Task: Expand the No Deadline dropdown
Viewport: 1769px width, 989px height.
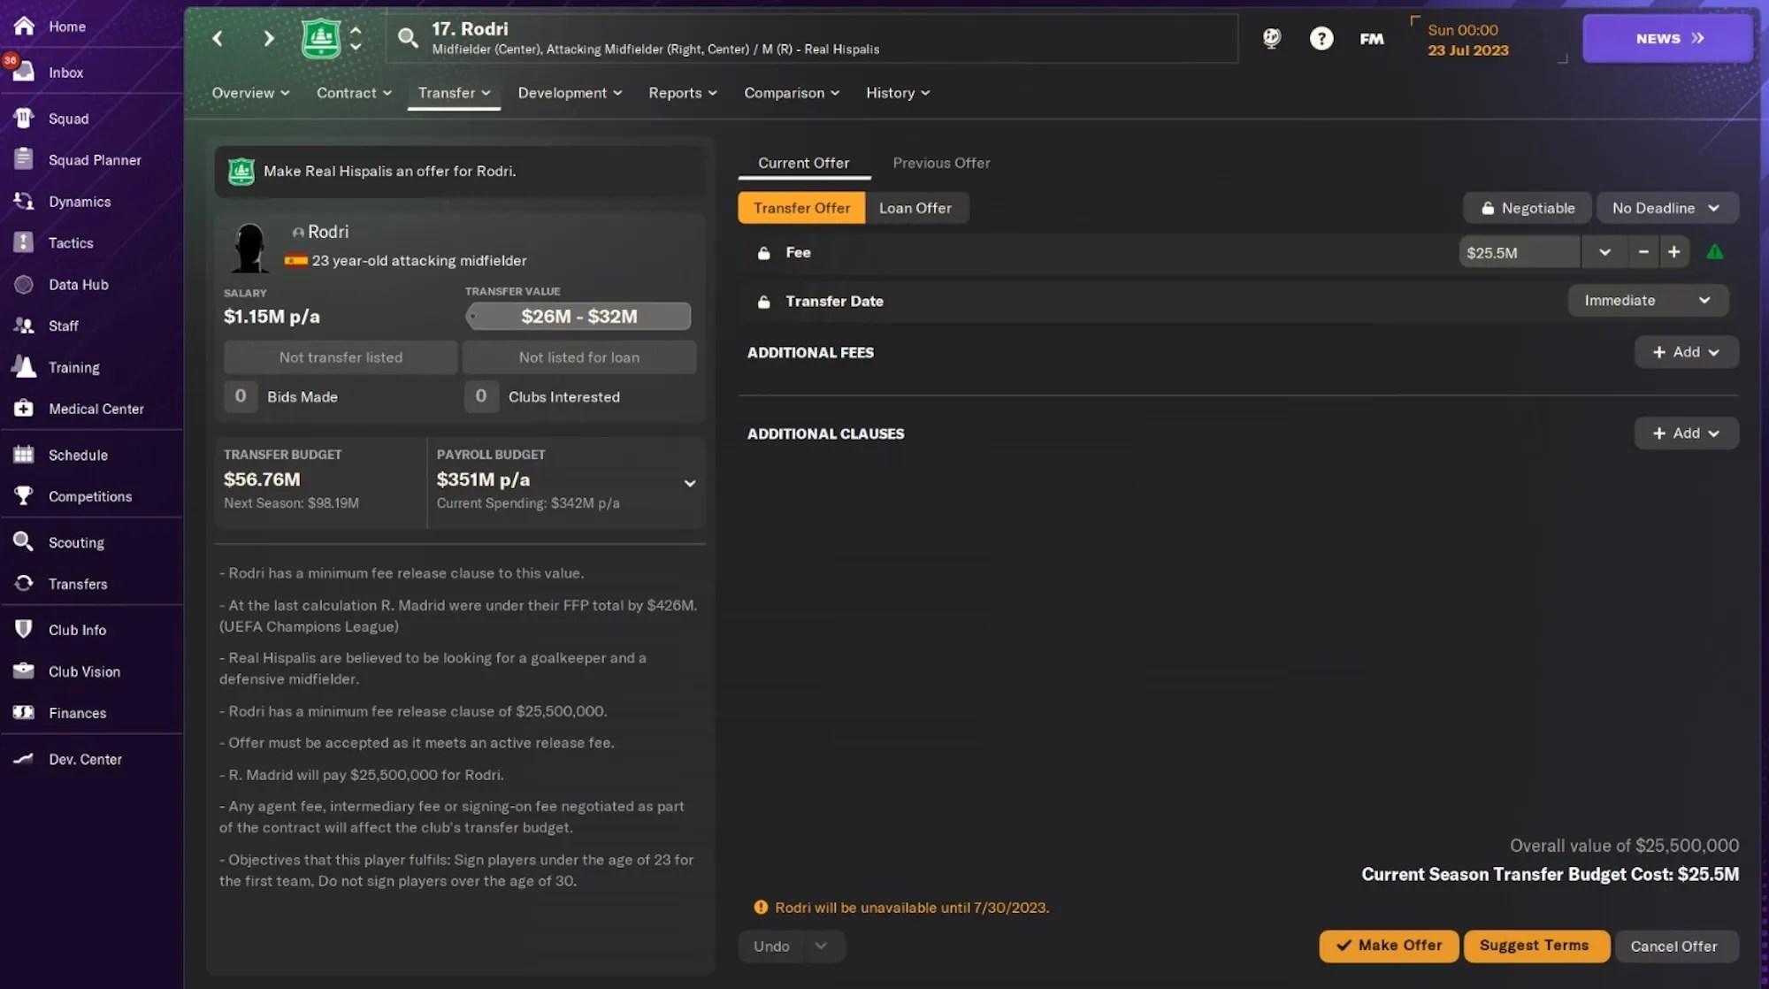Action: [1666, 208]
